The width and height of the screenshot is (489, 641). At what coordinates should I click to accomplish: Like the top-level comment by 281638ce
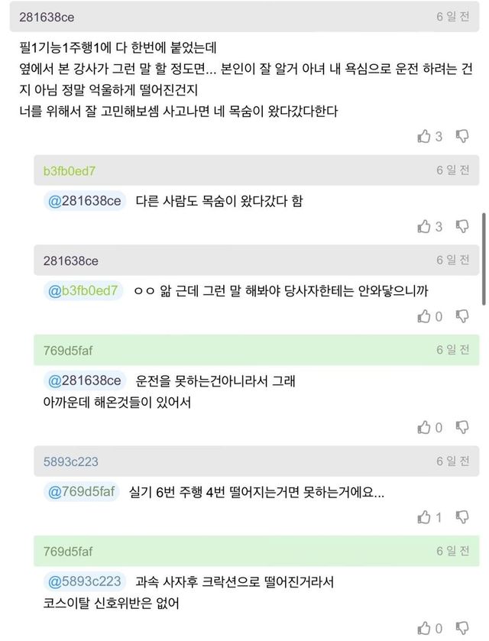point(425,137)
